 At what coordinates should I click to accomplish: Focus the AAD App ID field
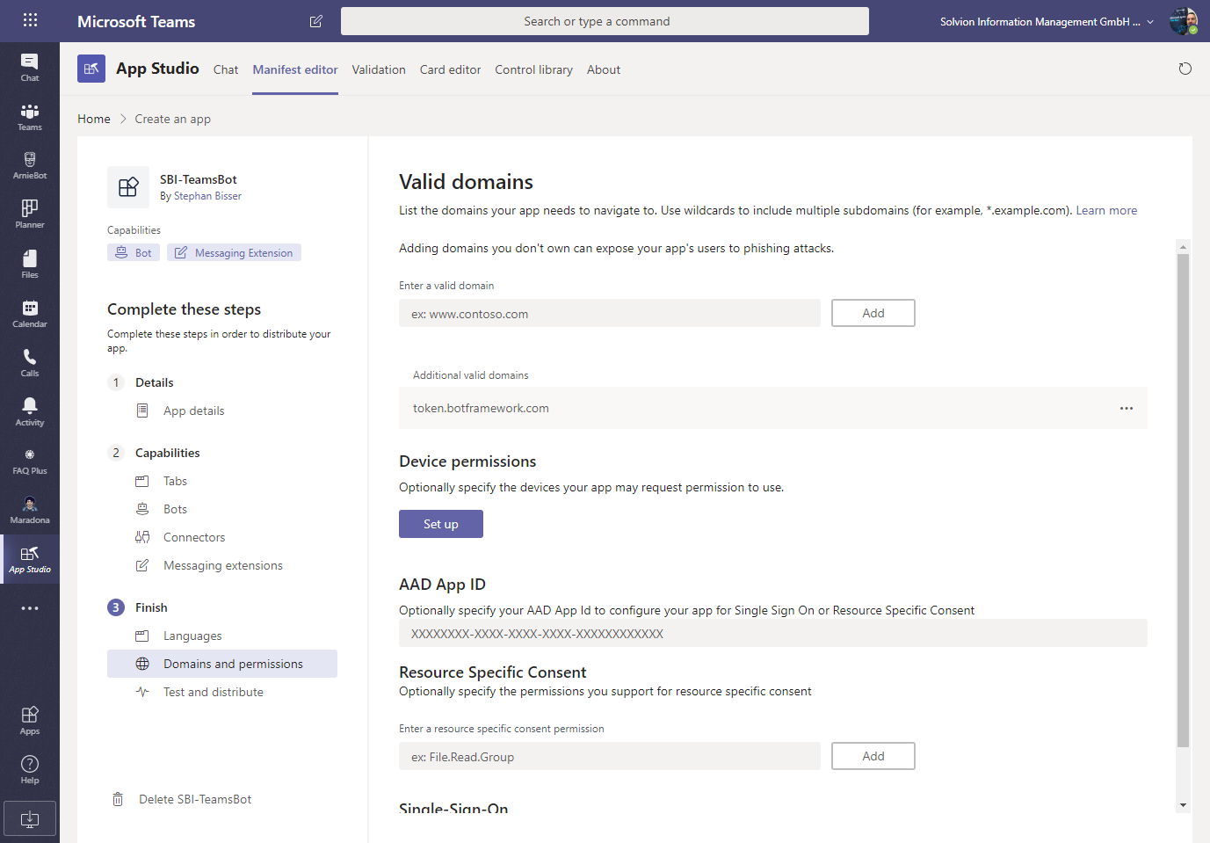click(773, 633)
